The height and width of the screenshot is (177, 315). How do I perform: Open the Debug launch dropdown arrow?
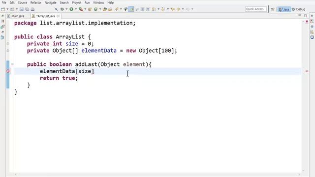66,9
